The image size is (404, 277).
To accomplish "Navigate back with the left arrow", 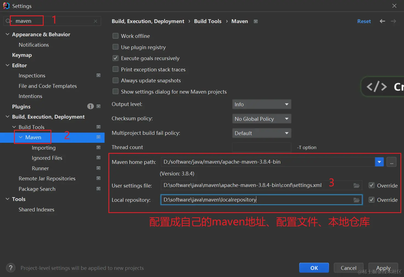I will coord(382,21).
